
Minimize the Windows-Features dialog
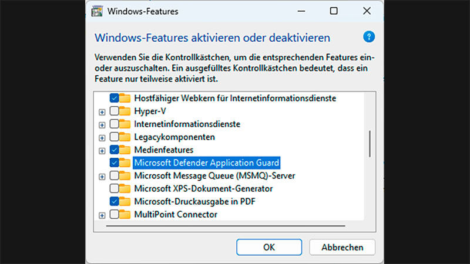pos(301,11)
